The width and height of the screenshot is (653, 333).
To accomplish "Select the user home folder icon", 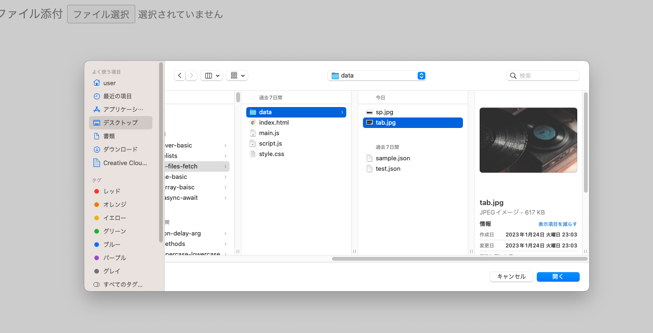I will point(98,82).
